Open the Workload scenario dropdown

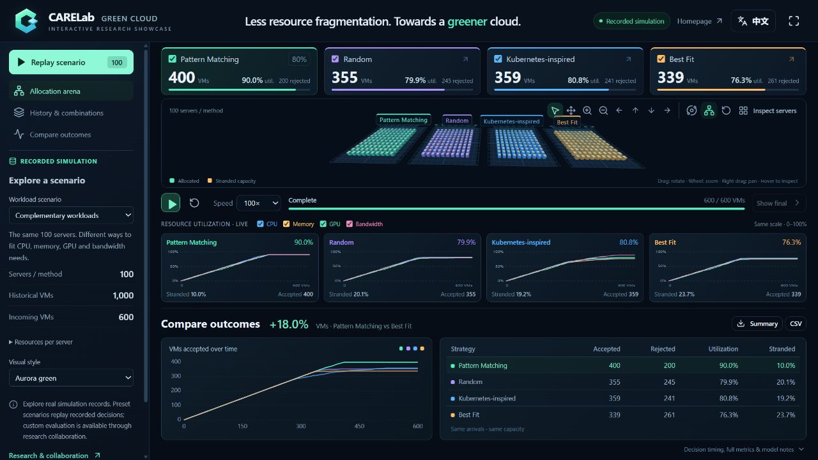tap(71, 215)
